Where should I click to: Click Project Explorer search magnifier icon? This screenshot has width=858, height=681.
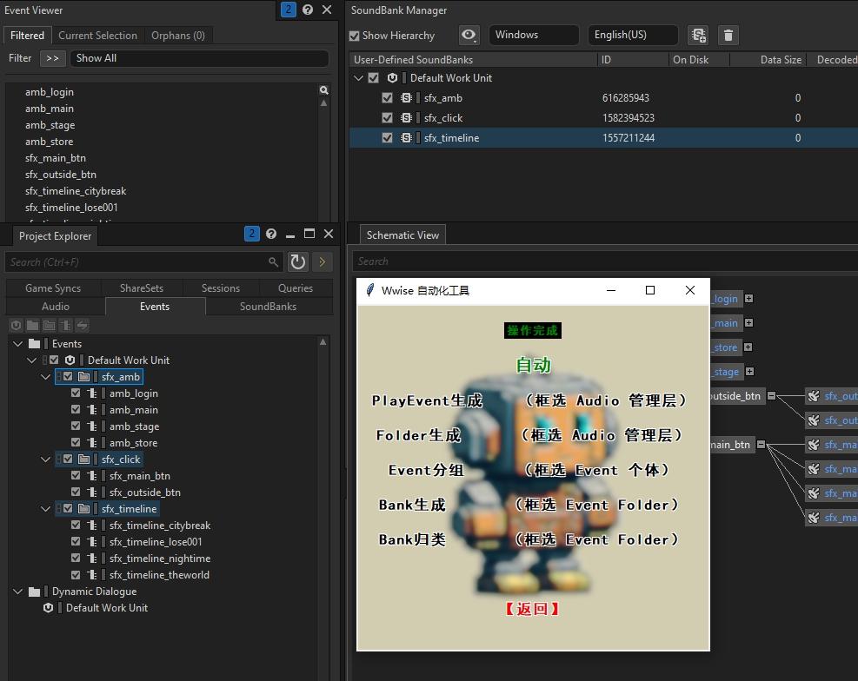(x=274, y=262)
